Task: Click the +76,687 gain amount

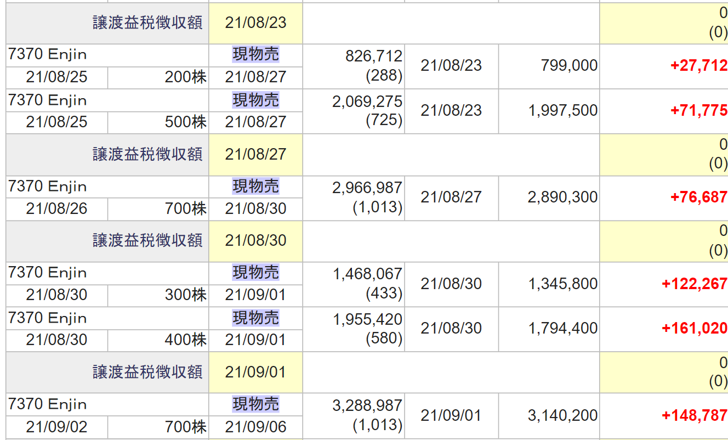Action: tap(698, 198)
